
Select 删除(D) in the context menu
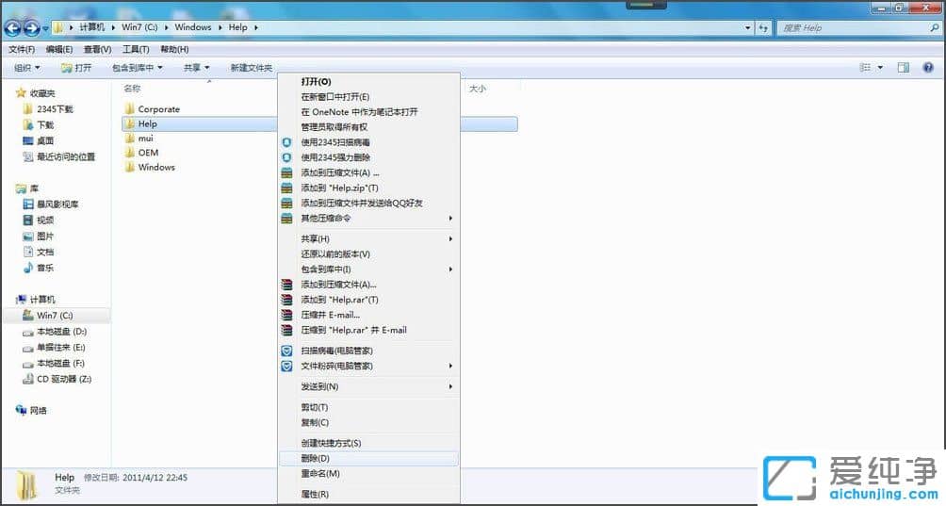pos(368,458)
